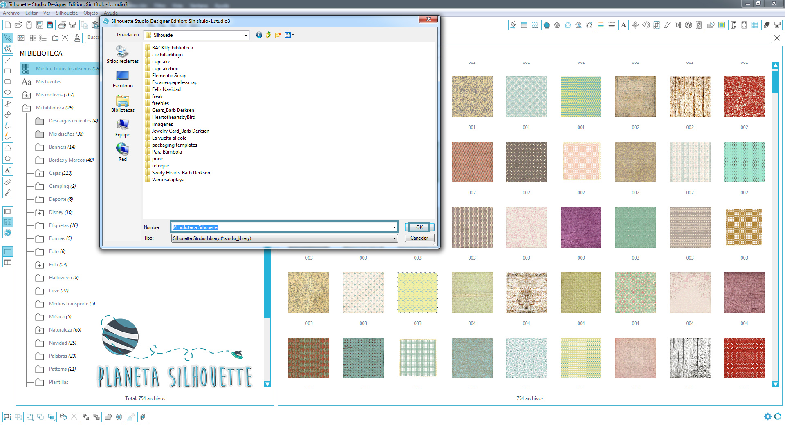Screen dimensions: 785x425
Task: Navigate up one folder in save dialog
Action: [x=268, y=35]
